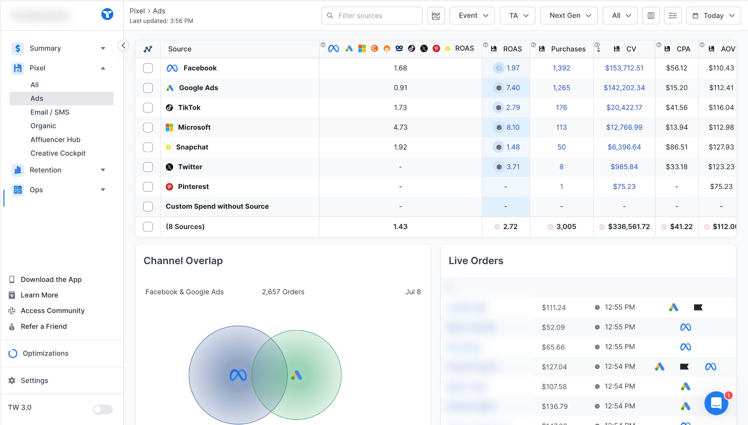Click Learn More link

[39, 295]
